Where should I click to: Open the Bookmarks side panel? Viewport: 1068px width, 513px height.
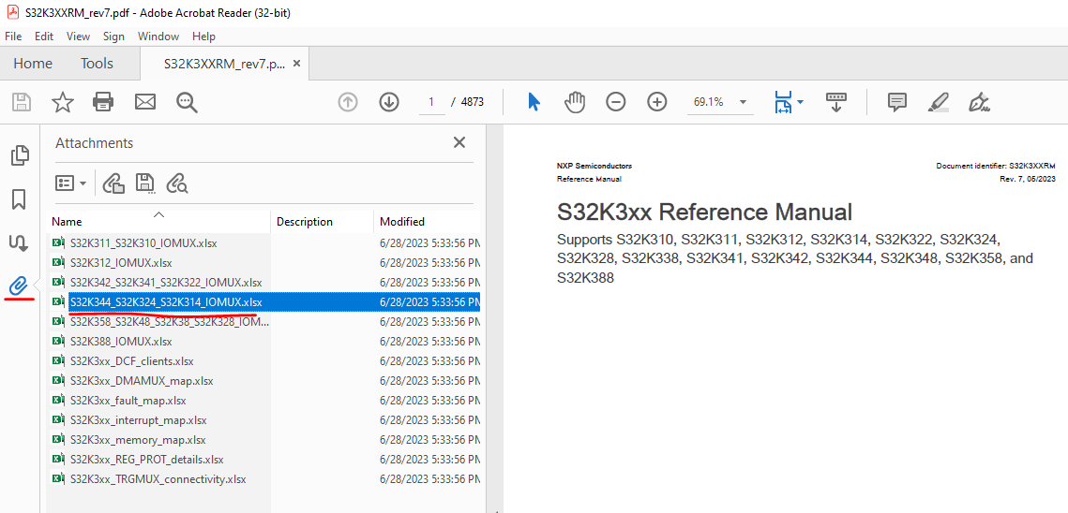[x=19, y=199]
